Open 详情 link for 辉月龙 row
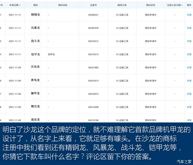The image size is (193, 165). point(189,107)
